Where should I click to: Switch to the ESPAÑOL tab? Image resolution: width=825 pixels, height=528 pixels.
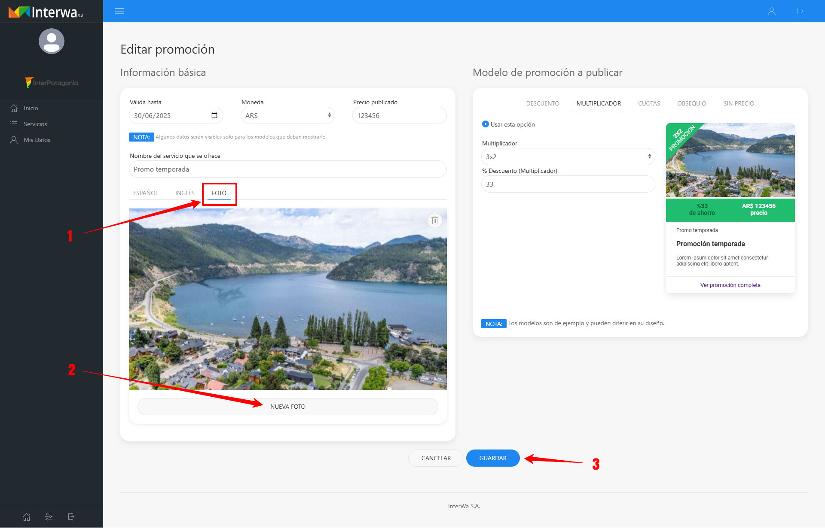(x=146, y=193)
